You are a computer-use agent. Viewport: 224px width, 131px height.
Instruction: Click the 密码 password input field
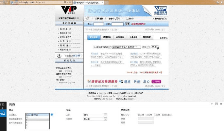[x=118, y=24]
